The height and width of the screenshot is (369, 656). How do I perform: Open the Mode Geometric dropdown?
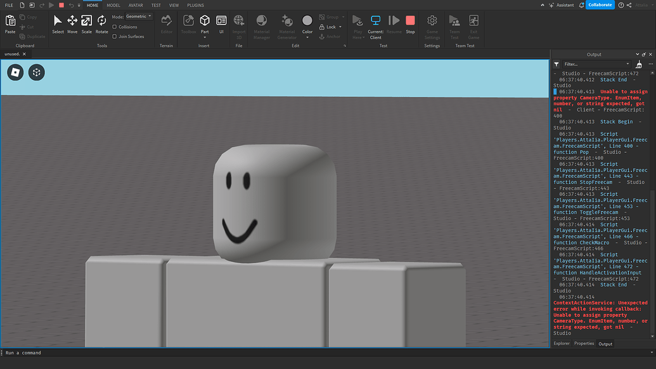138,16
